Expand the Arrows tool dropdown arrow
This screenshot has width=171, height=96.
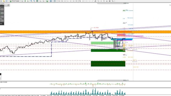point(114,1)
